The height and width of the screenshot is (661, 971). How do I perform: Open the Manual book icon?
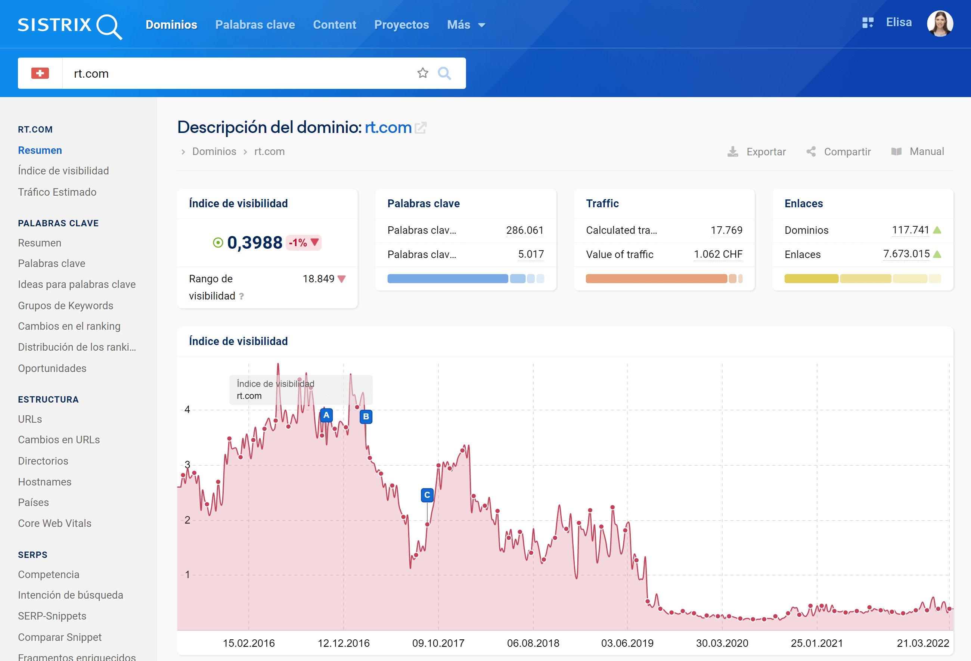coord(896,152)
